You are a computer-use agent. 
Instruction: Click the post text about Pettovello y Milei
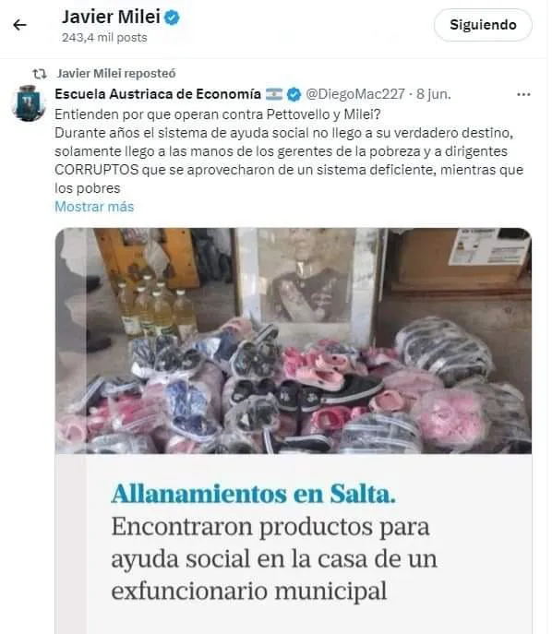(289, 151)
